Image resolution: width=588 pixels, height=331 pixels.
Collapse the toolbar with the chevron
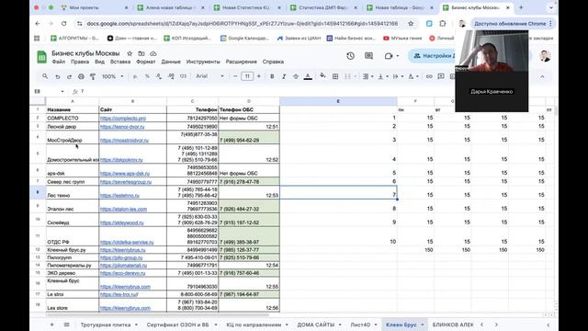point(542,76)
